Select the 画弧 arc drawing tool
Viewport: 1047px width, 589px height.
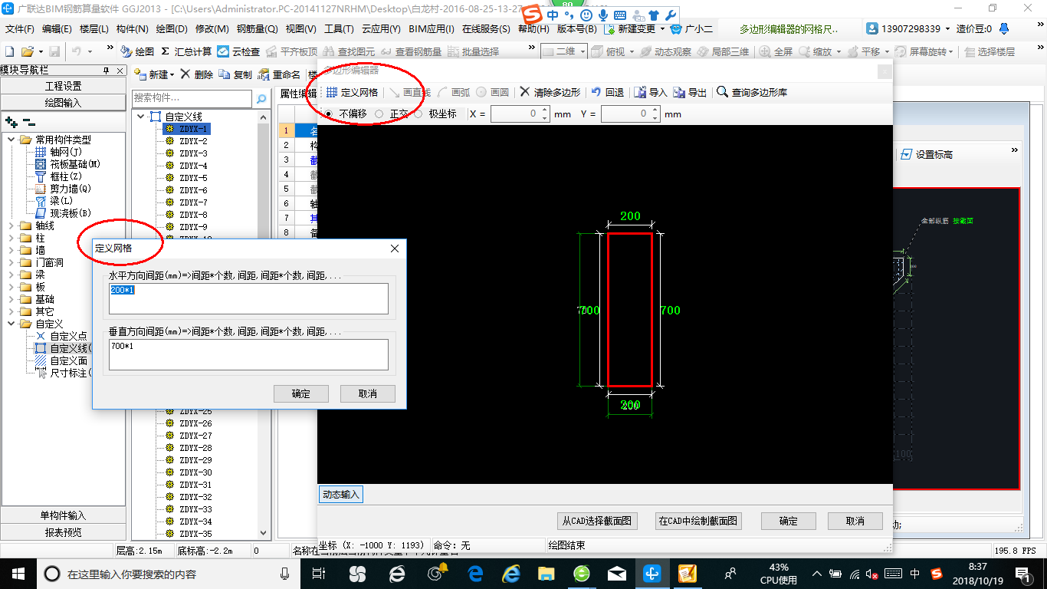point(455,92)
